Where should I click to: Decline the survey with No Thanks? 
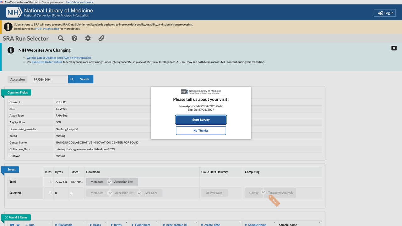click(x=201, y=131)
